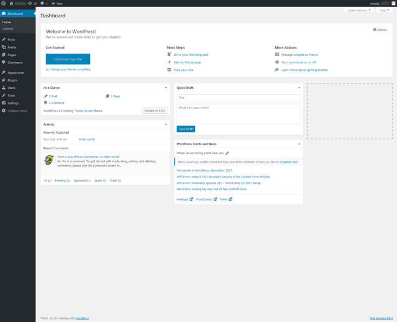Click A WordPress Commenter link
The height and width of the screenshot is (322, 397).
(x=82, y=157)
